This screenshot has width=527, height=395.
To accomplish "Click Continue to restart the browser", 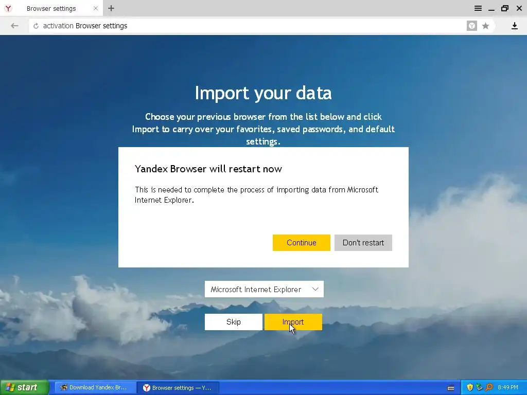I will (301, 243).
